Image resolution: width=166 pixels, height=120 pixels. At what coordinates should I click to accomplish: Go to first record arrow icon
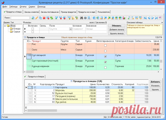click(145, 18)
